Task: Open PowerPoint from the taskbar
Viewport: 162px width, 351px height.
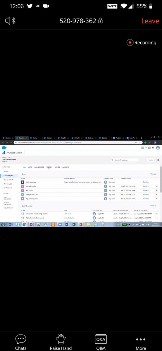Action: coord(81,225)
